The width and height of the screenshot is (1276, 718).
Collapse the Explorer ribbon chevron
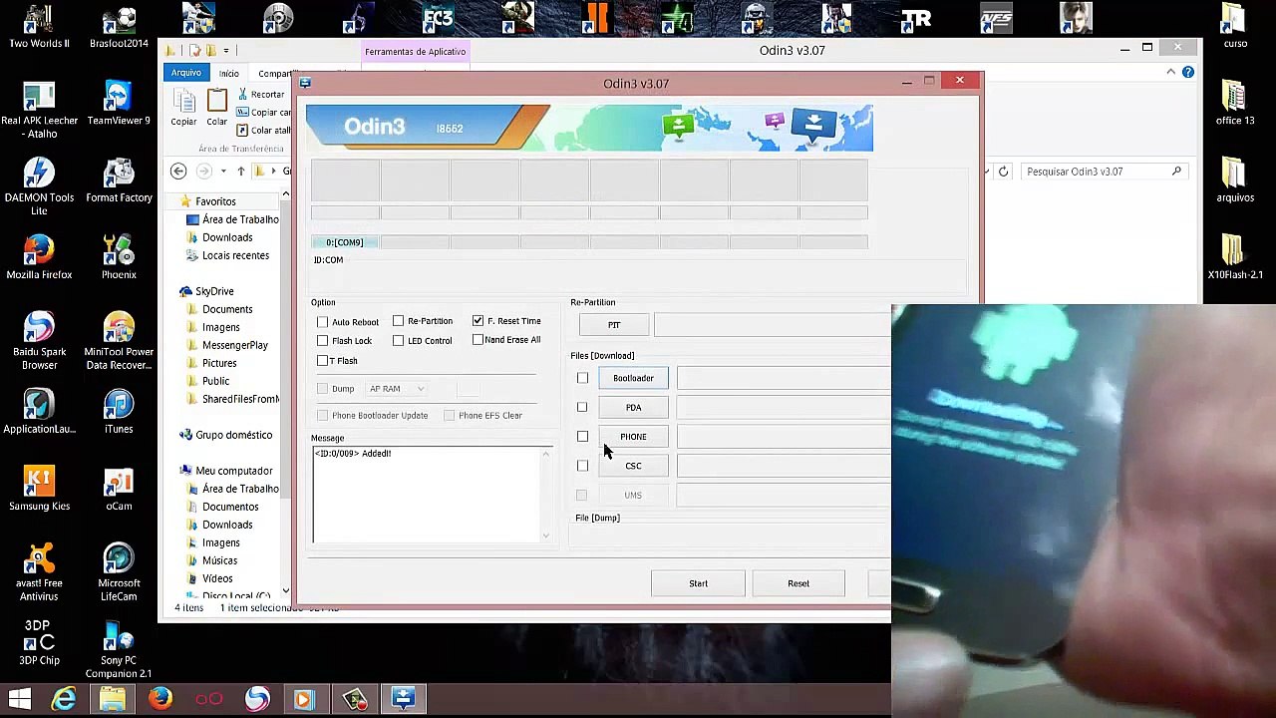(1170, 72)
